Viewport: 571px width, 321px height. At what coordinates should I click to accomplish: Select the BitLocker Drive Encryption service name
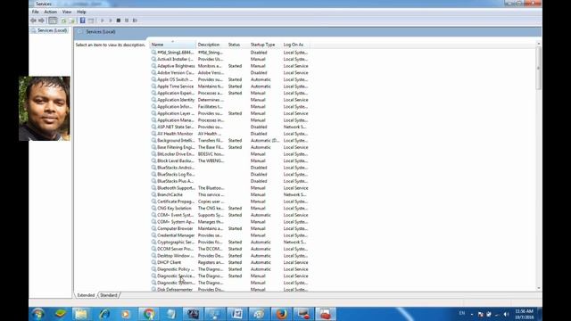(x=176, y=154)
